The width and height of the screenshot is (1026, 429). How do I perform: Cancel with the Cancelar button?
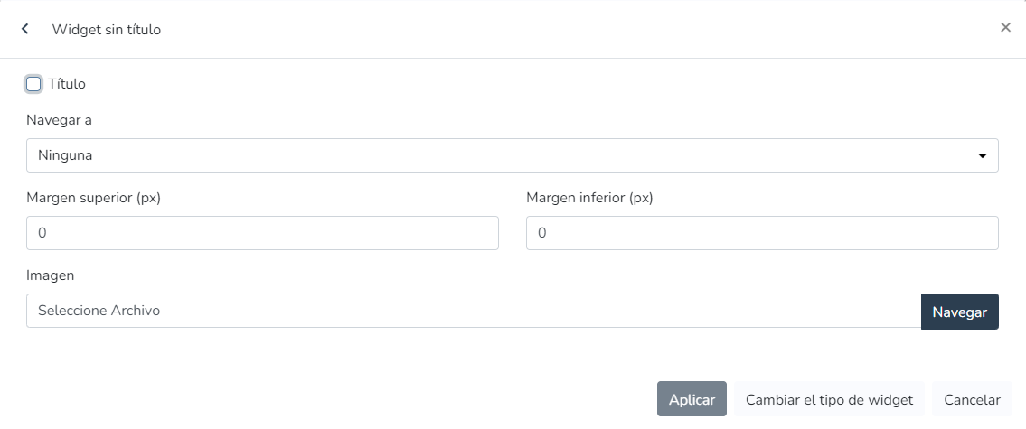(x=972, y=399)
